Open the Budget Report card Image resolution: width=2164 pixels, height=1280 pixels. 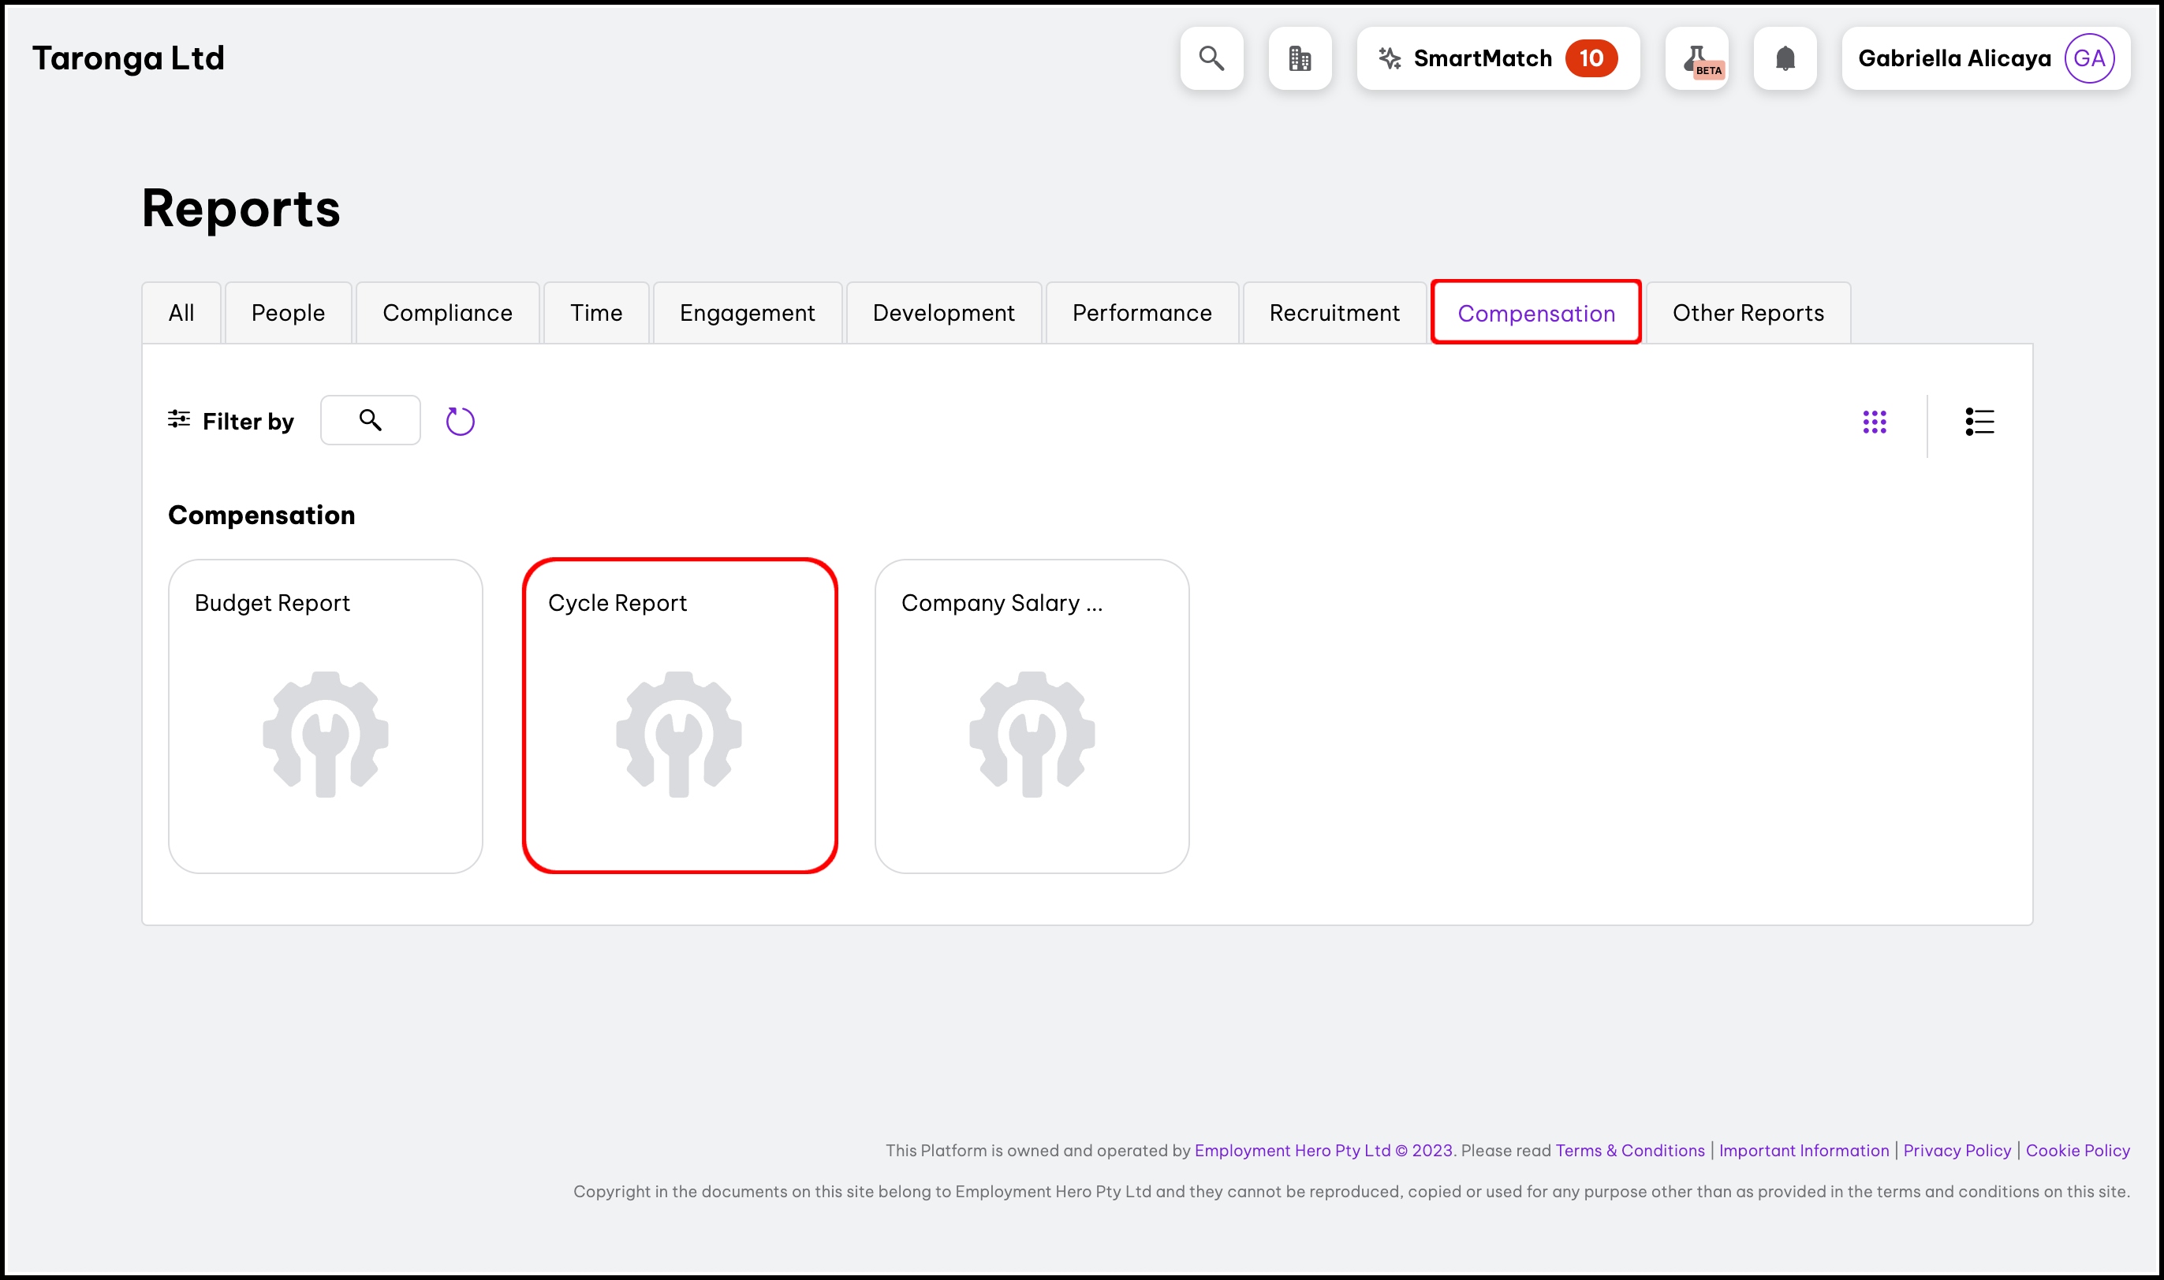(x=325, y=716)
